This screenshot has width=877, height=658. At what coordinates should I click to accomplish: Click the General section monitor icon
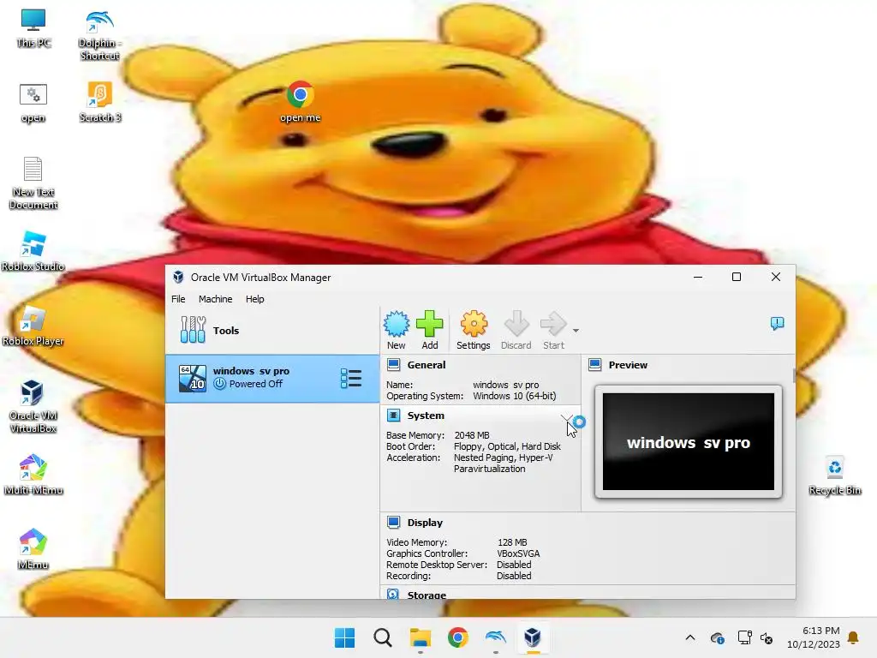[x=393, y=365]
